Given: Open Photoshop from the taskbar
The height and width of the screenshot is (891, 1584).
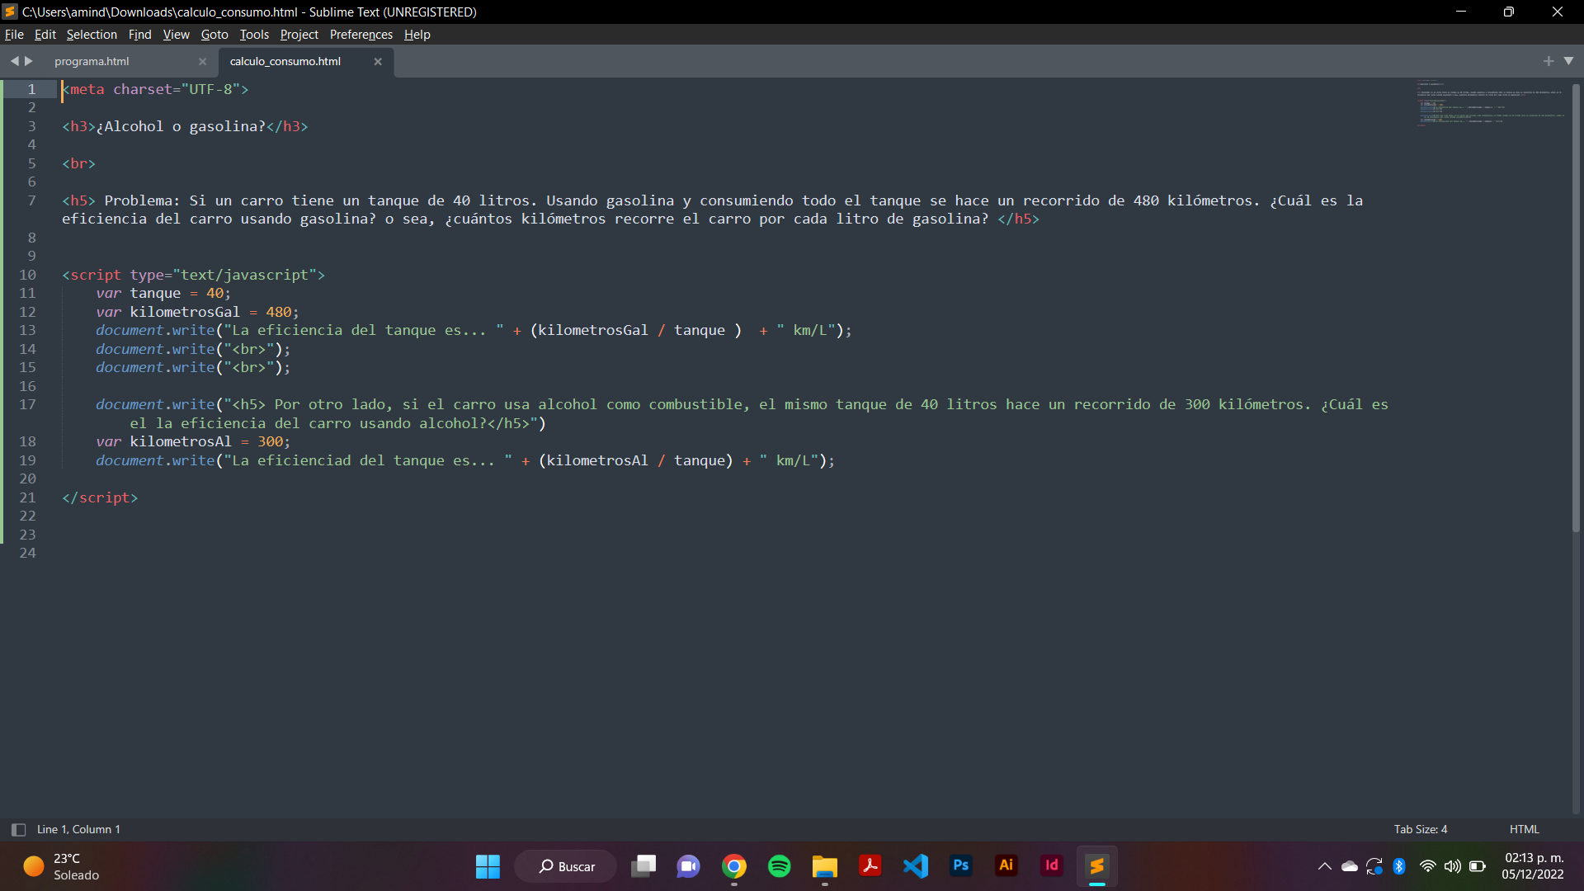Looking at the screenshot, I should [960, 865].
